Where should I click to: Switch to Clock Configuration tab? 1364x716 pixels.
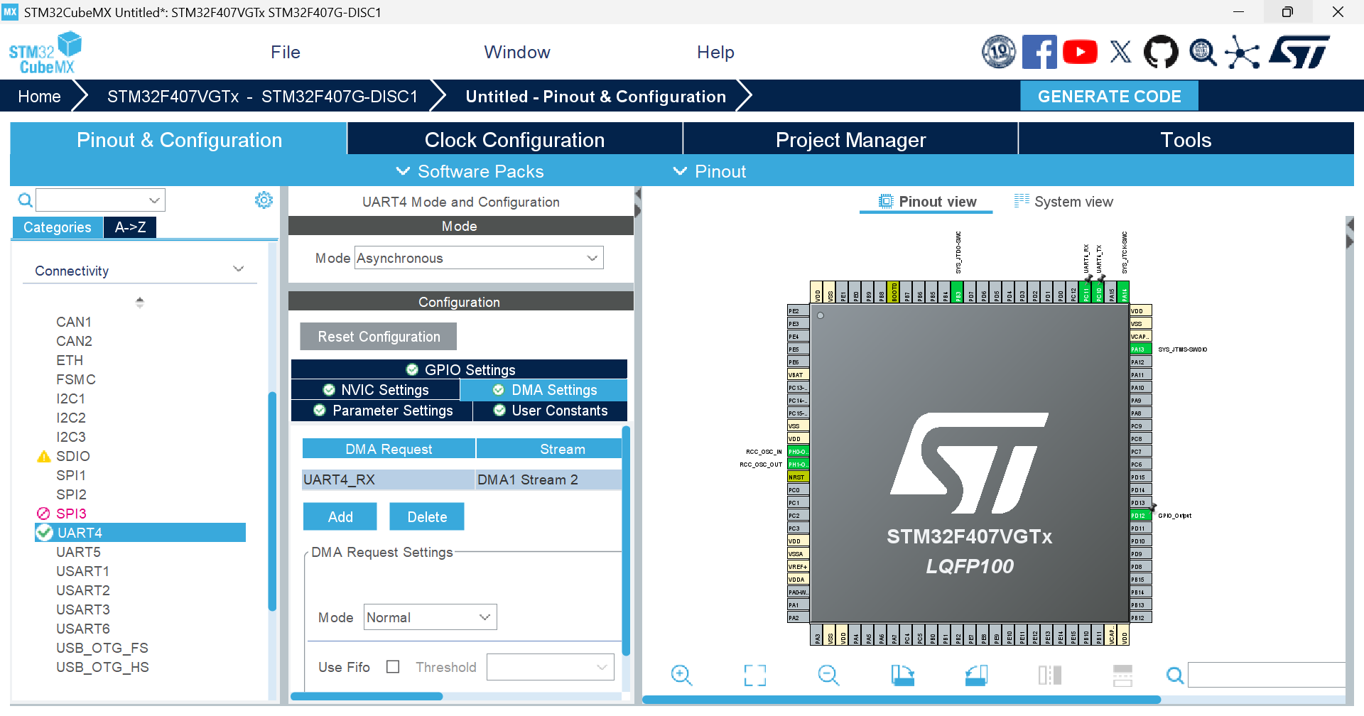(514, 139)
